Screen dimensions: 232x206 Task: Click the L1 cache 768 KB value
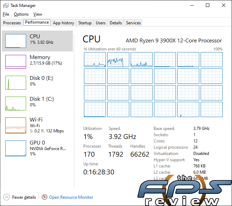pyautogui.click(x=199, y=166)
